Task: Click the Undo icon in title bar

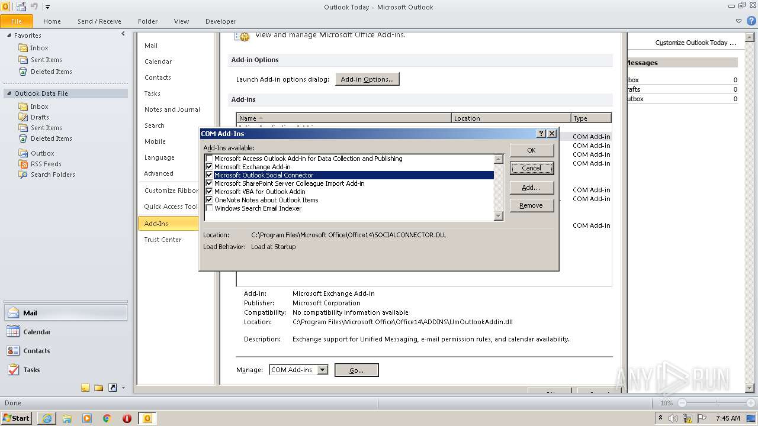Action: coord(34,7)
